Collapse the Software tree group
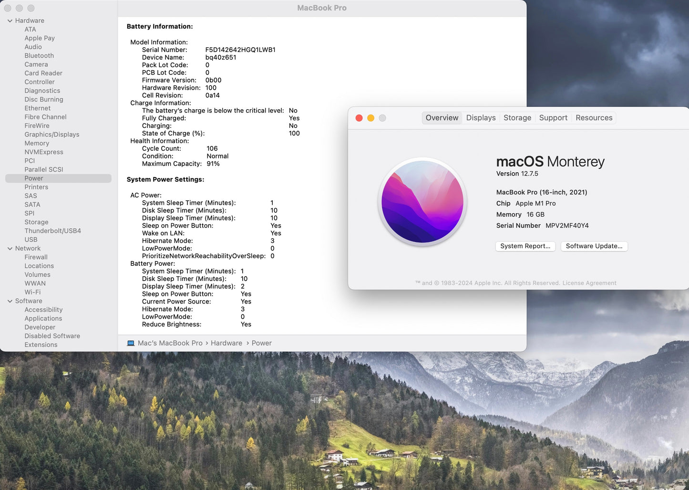Viewport: 689px width, 490px height. [10, 301]
